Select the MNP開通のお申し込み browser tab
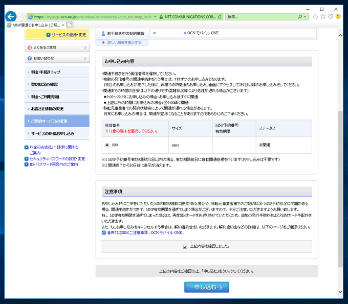This screenshot has height=304, width=348. [x=35, y=25]
